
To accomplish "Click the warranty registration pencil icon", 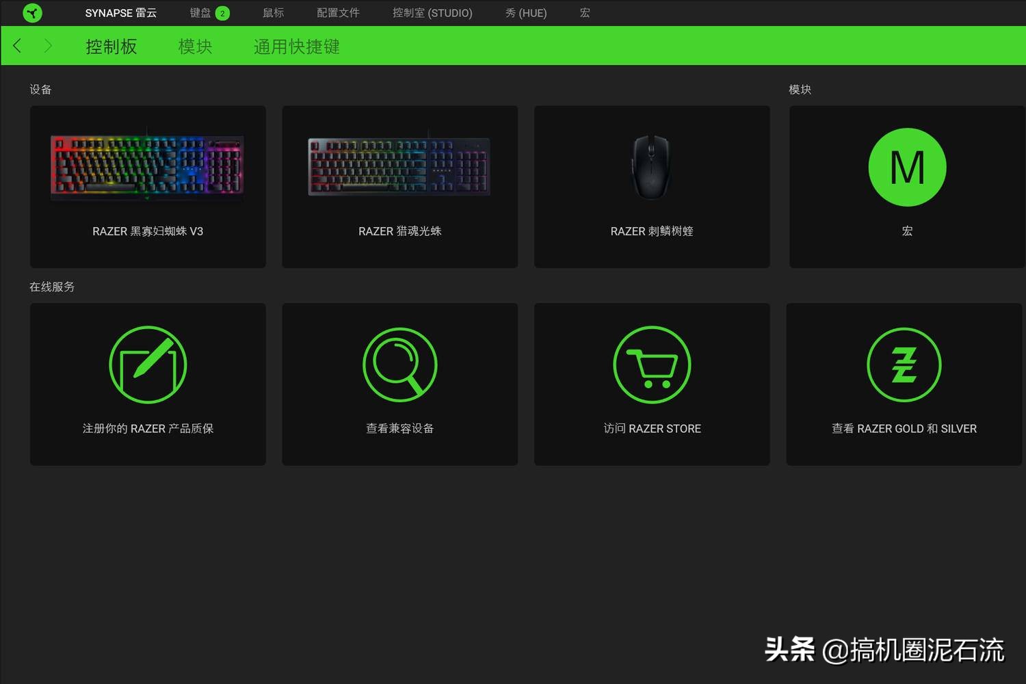I will click(148, 365).
